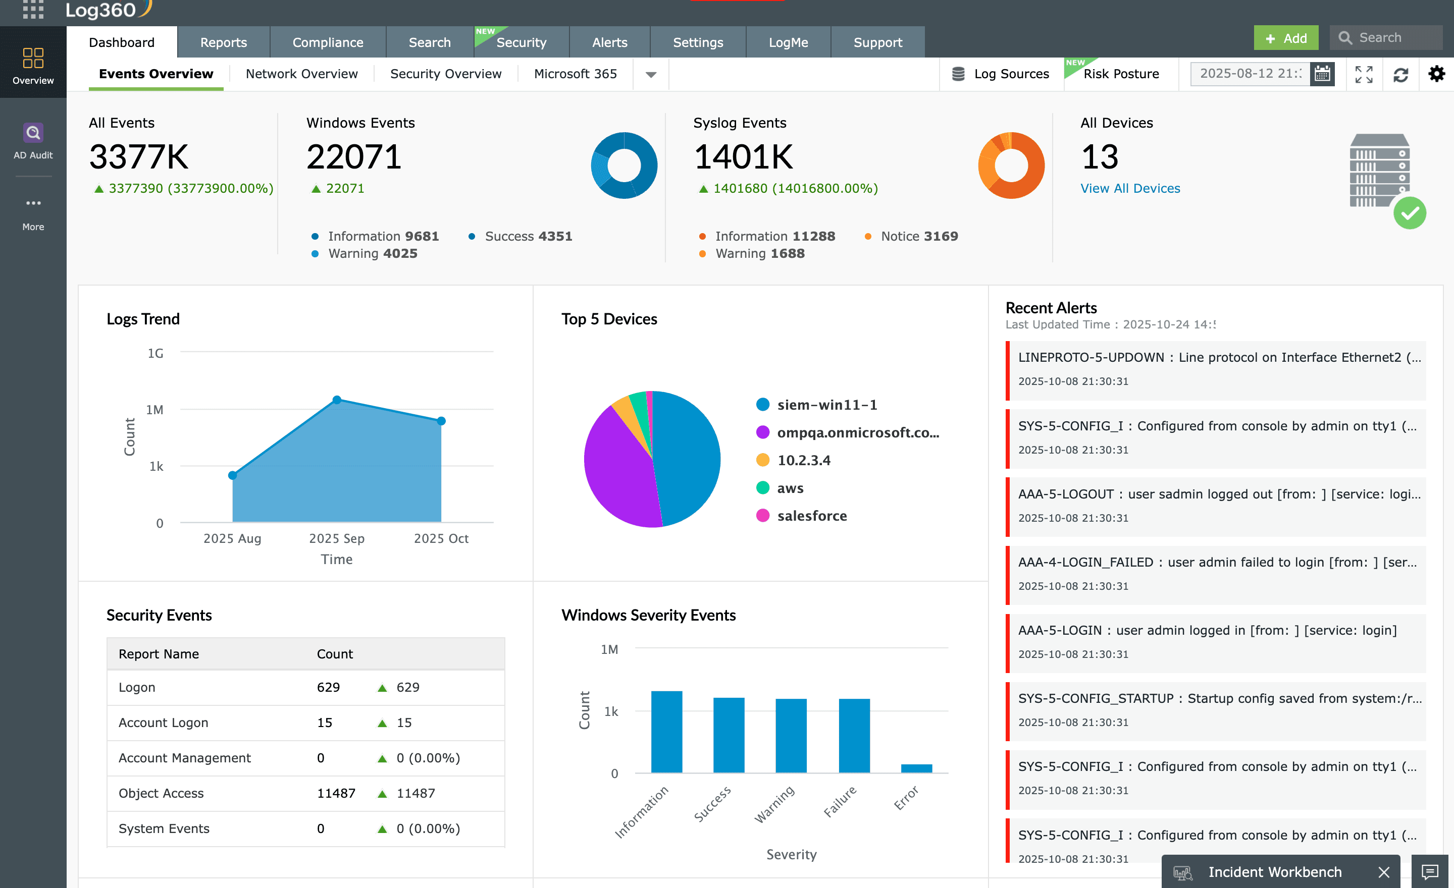Screen dimensions: 1454x888
Task: Open Log Sources dropdown
Action: click(1001, 74)
